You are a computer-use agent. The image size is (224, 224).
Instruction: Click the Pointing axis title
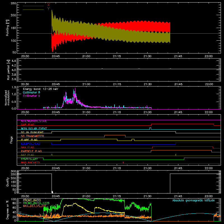8,28
